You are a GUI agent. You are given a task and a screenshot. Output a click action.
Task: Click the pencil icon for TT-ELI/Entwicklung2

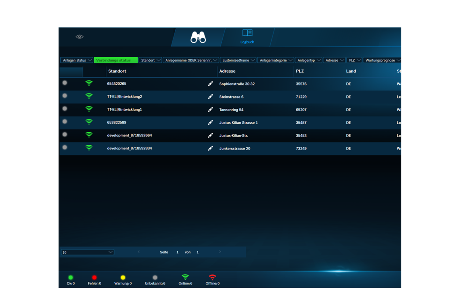210,97
